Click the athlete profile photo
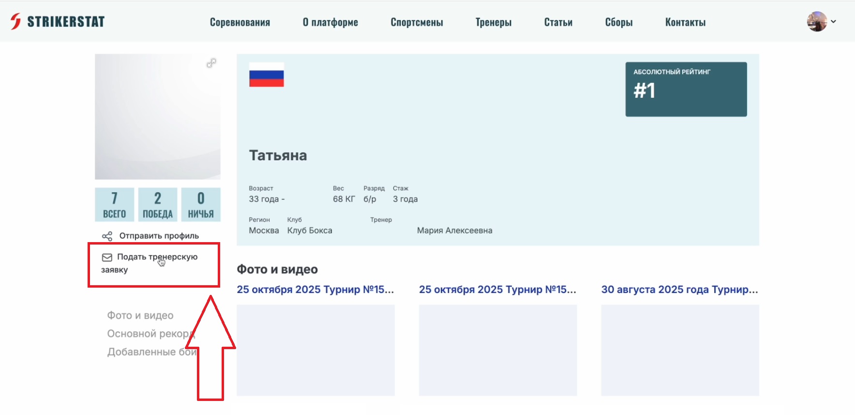This screenshot has height=415, width=855. coord(158,117)
